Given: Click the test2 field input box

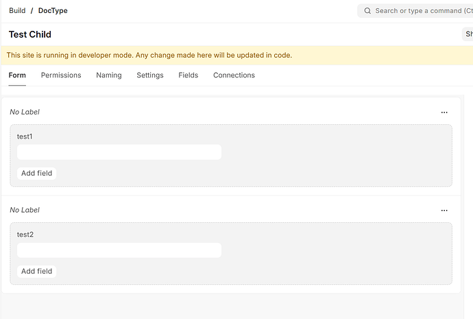Looking at the screenshot, I should tap(119, 250).
